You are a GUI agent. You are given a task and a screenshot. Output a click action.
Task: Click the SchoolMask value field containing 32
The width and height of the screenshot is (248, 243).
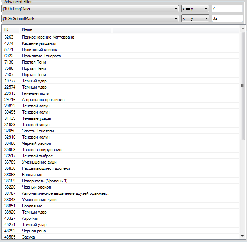[227, 18]
